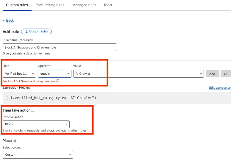Open the Rate limiting rules tab
Viewport: 239px width, 161px height.
[x=50, y=5]
